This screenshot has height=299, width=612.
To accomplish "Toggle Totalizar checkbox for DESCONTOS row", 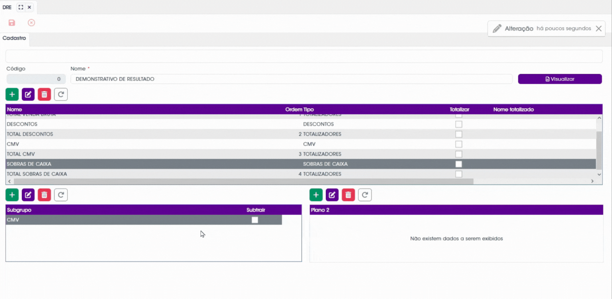I will point(459,124).
